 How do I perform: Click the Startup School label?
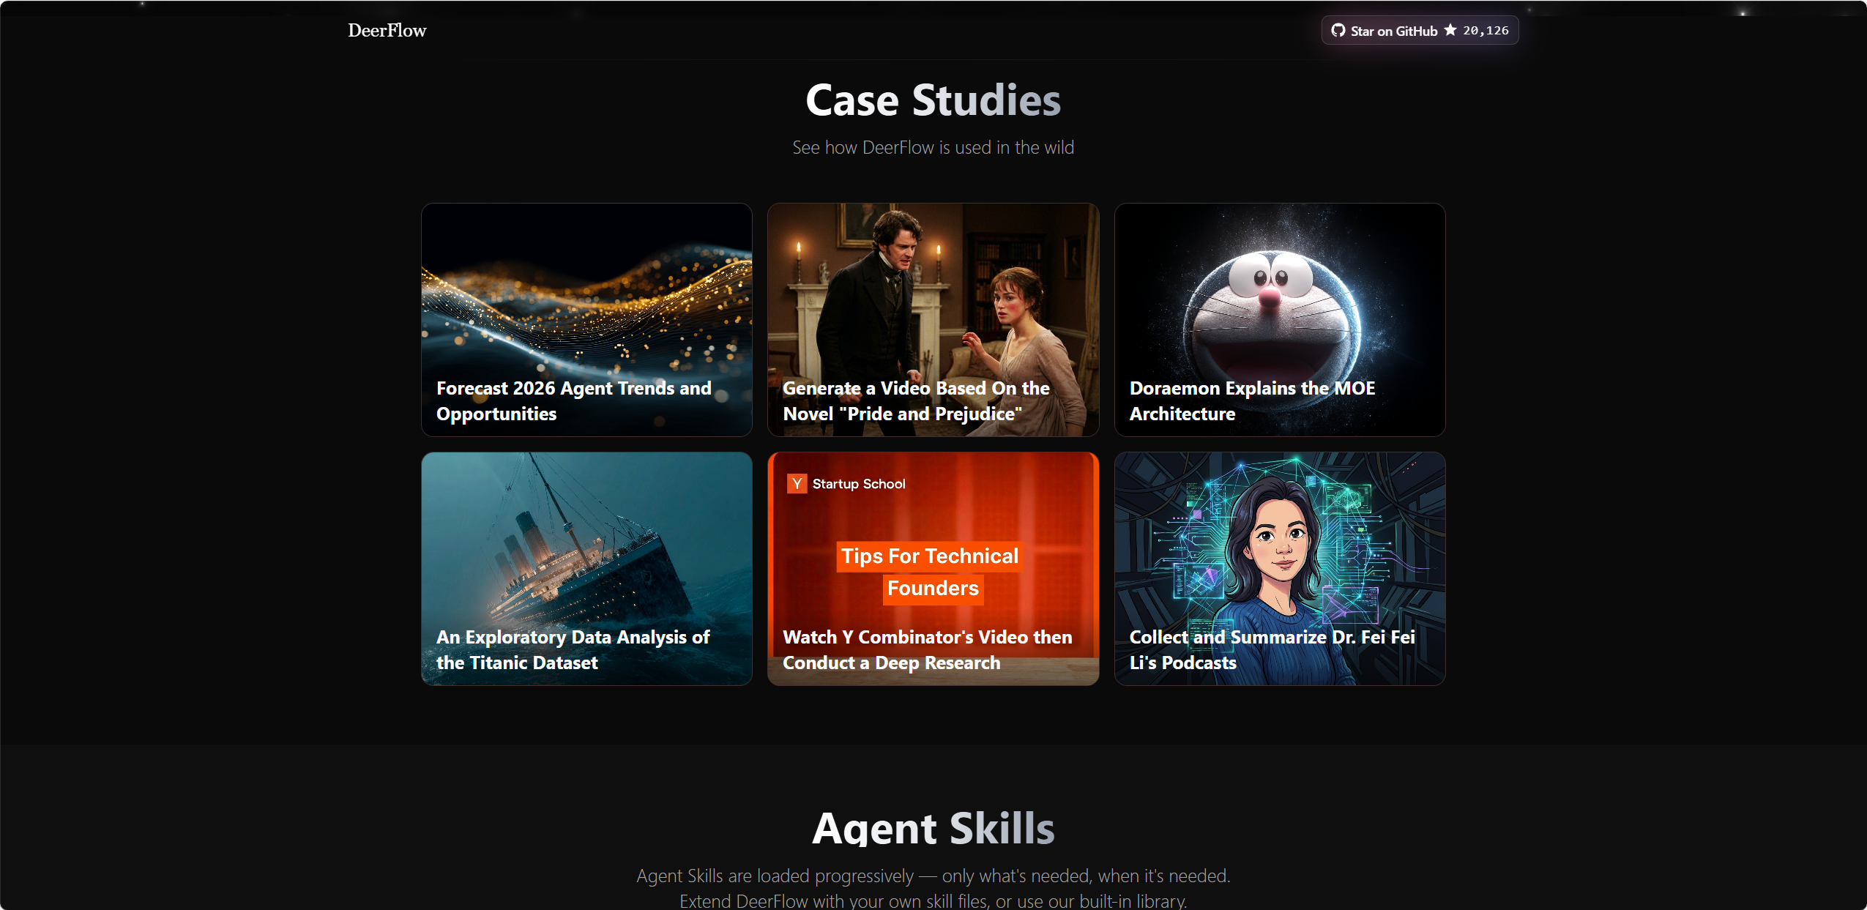click(x=859, y=484)
